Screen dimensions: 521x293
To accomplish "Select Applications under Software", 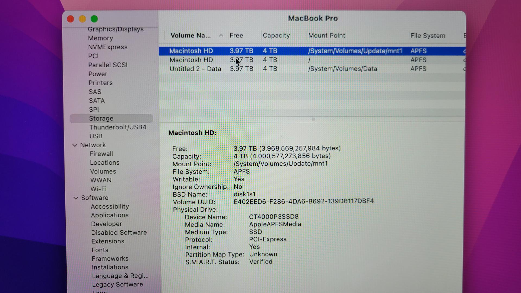I will [x=110, y=215].
